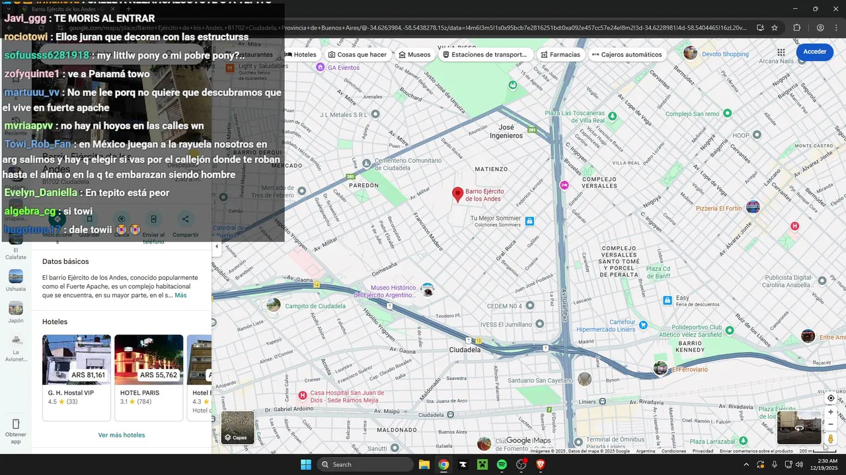
Task: Click the Casa Hospital San Juan de Dios pin
Action: tap(303, 395)
